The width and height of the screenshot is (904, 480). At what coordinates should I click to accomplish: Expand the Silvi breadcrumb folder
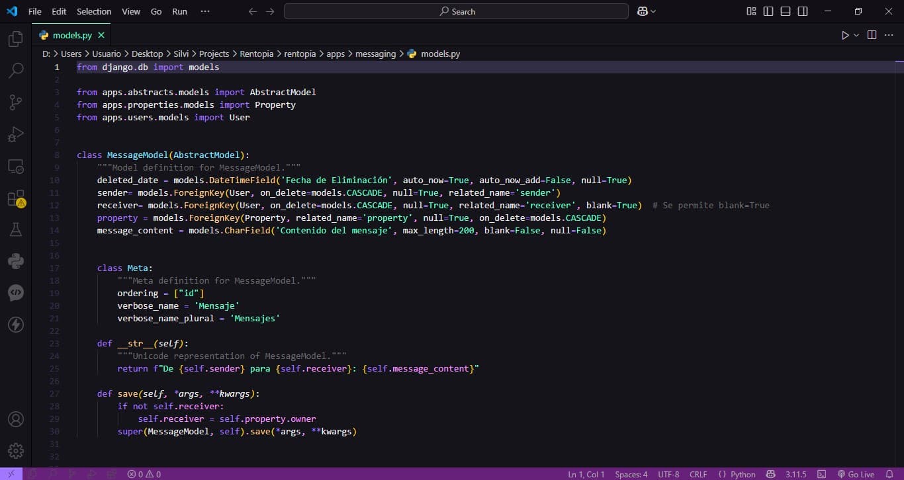click(181, 54)
